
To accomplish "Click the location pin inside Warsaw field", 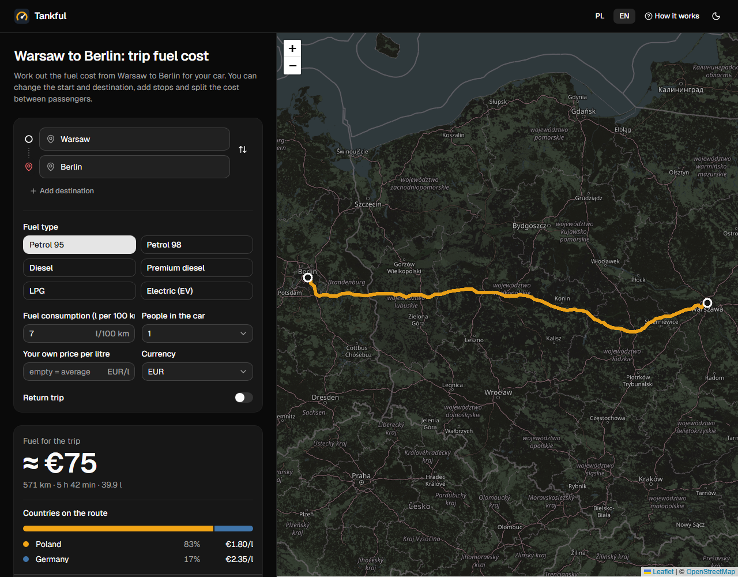I will click(x=51, y=139).
